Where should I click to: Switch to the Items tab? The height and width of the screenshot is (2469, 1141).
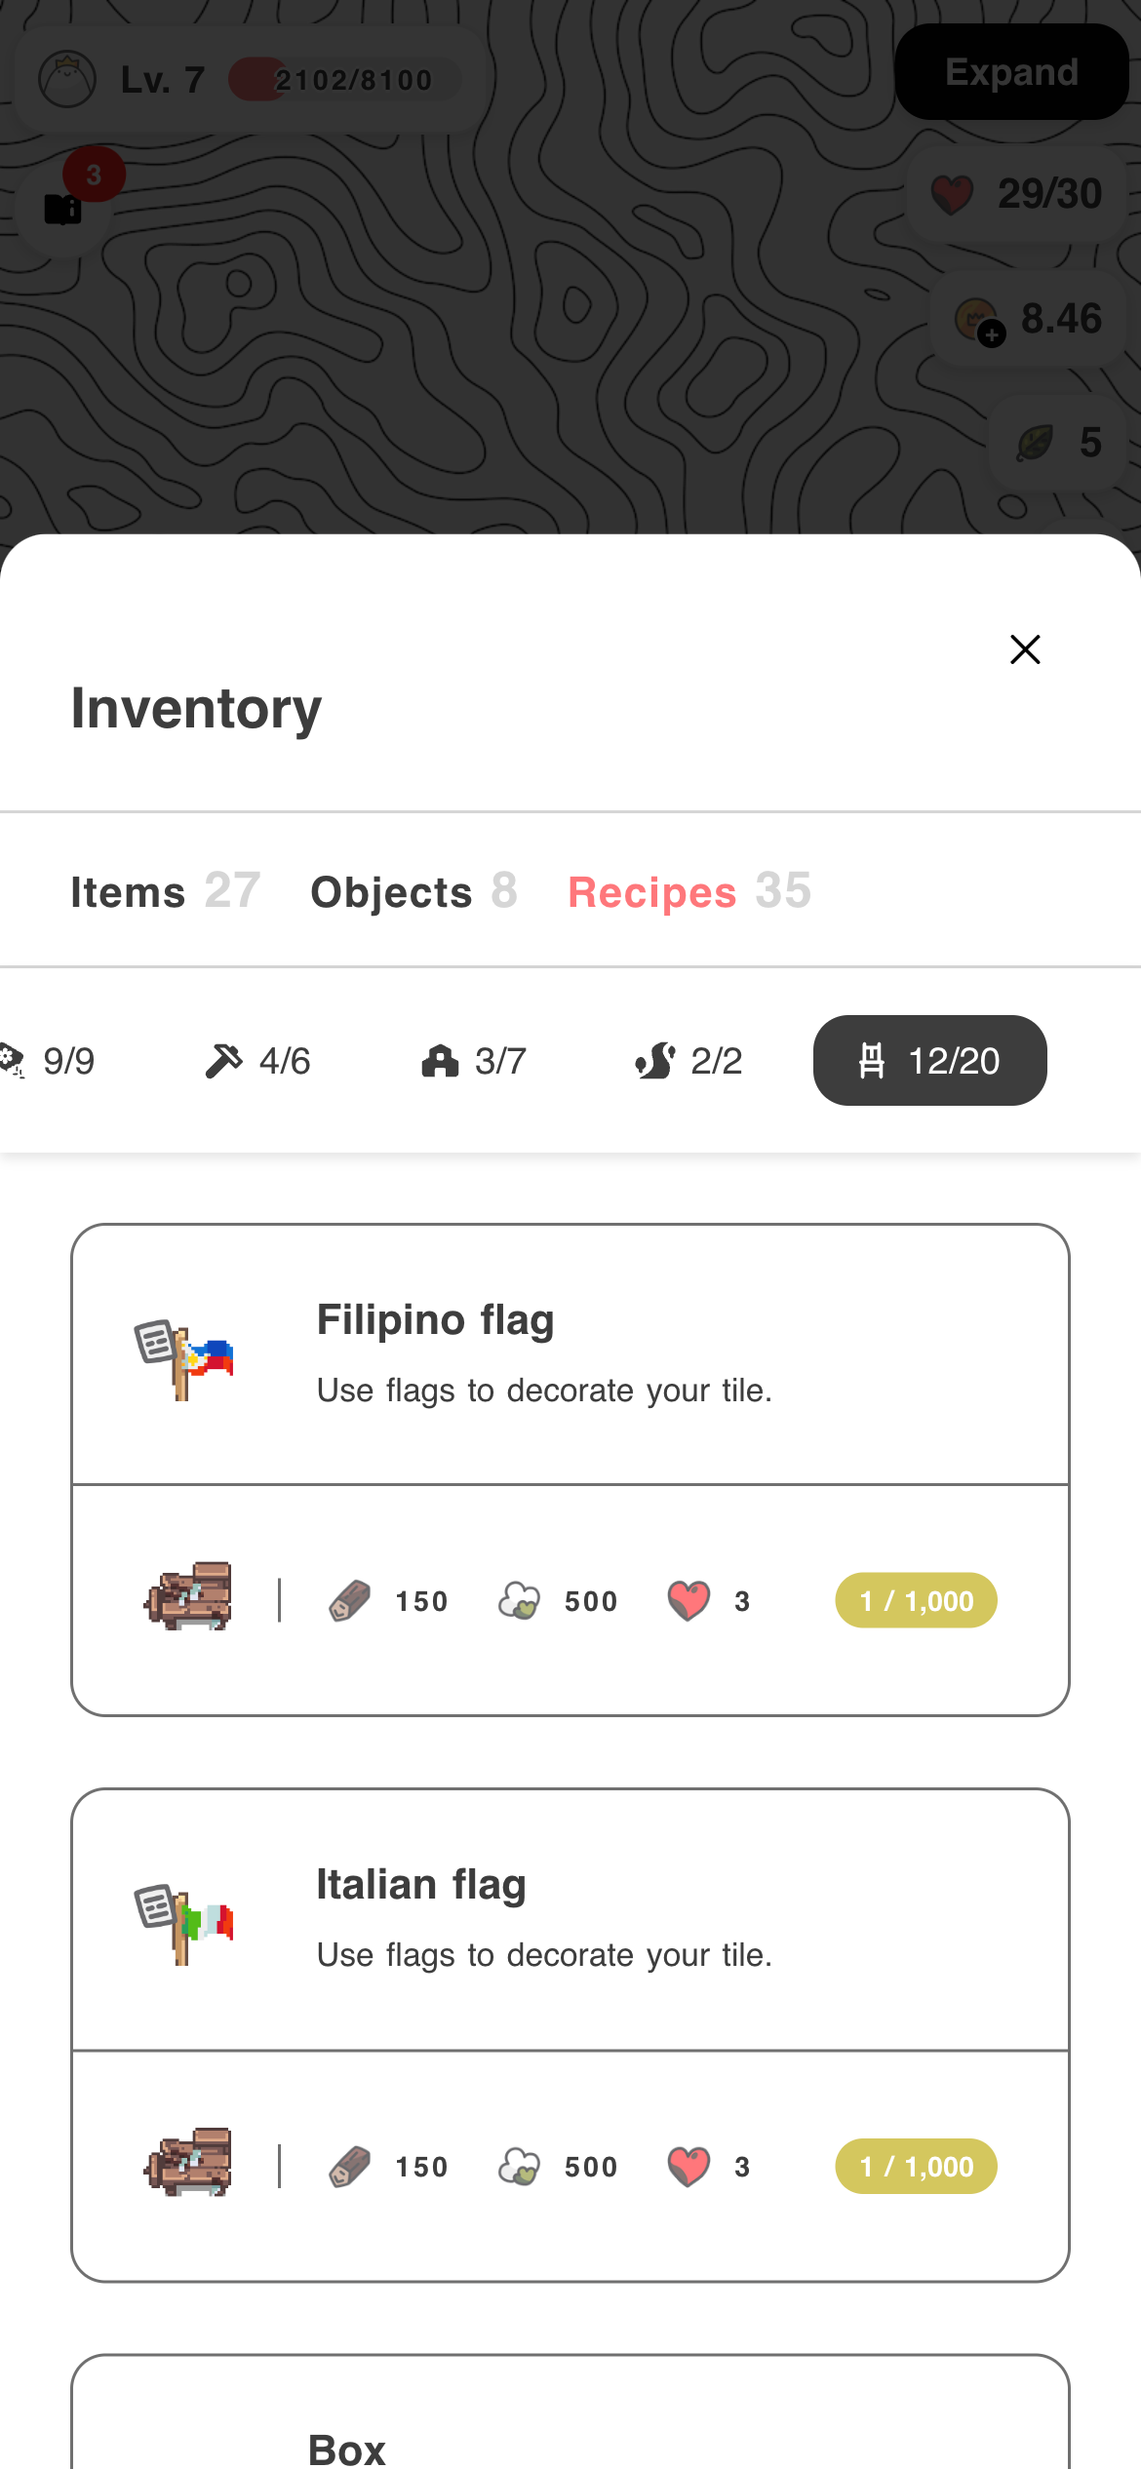coord(165,891)
